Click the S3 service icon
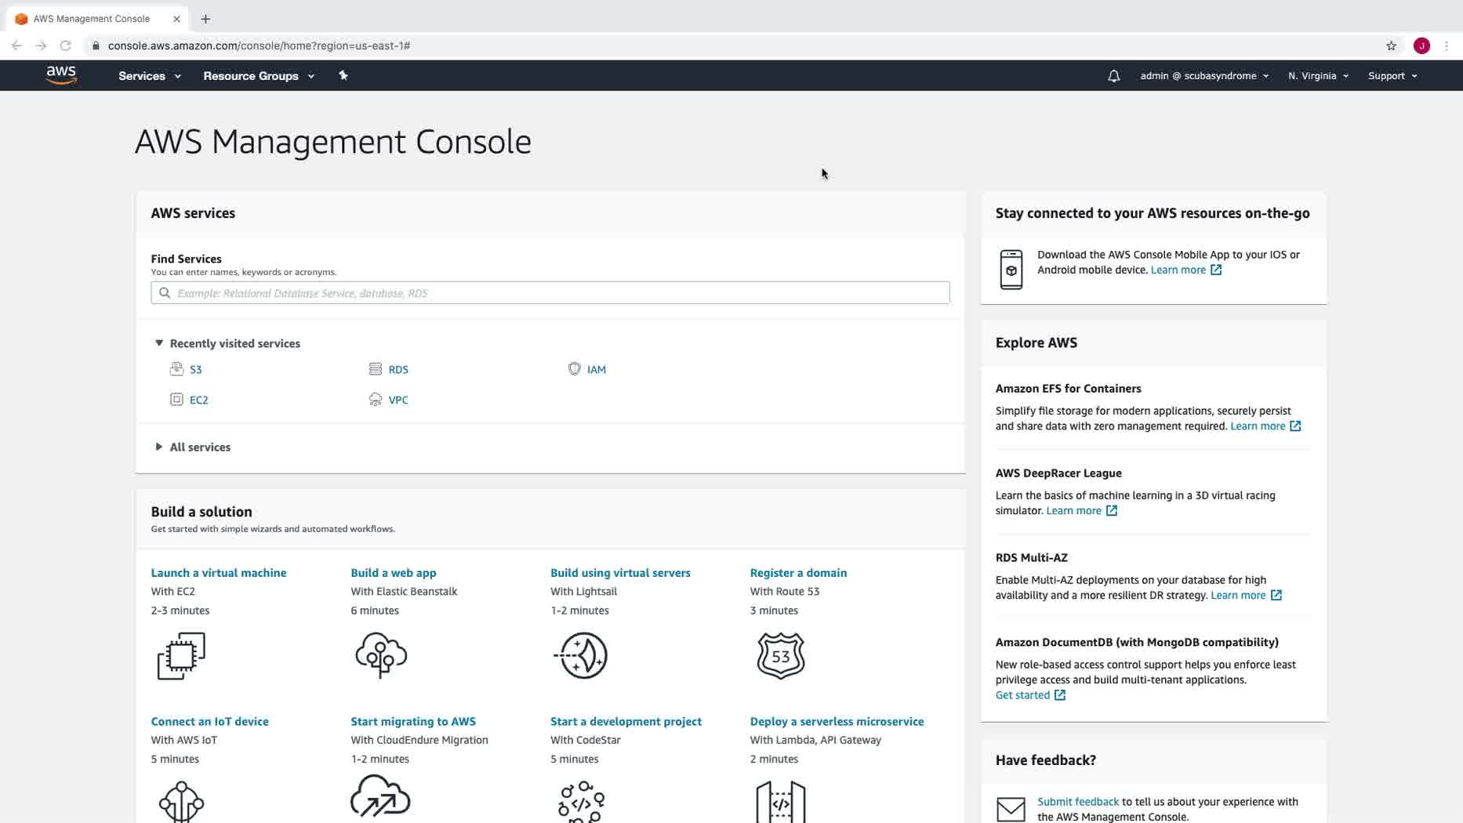This screenshot has height=823, width=1463. (176, 369)
